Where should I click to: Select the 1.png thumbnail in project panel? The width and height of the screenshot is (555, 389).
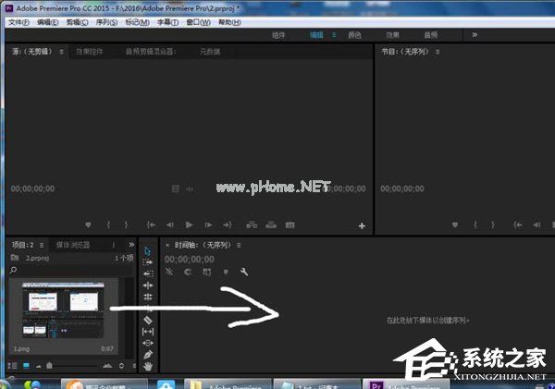pyautogui.click(x=63, y=310)
